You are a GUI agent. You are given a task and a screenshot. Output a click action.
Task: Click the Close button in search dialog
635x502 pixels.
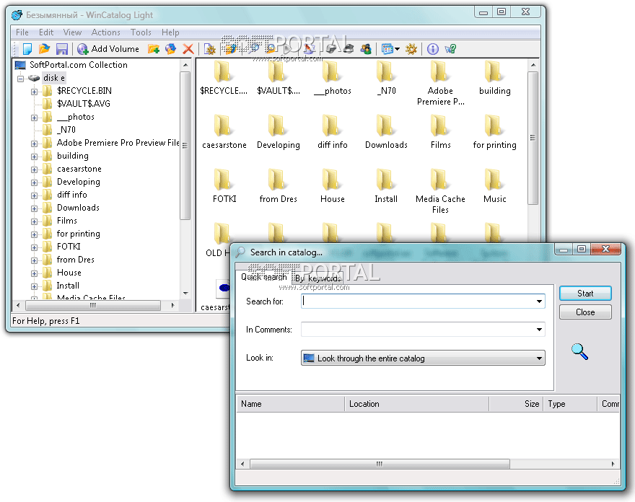(585, 312)
